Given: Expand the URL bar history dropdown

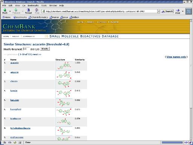Looking at the screenshot, I should pyautogui.click(x=159, y=11).
